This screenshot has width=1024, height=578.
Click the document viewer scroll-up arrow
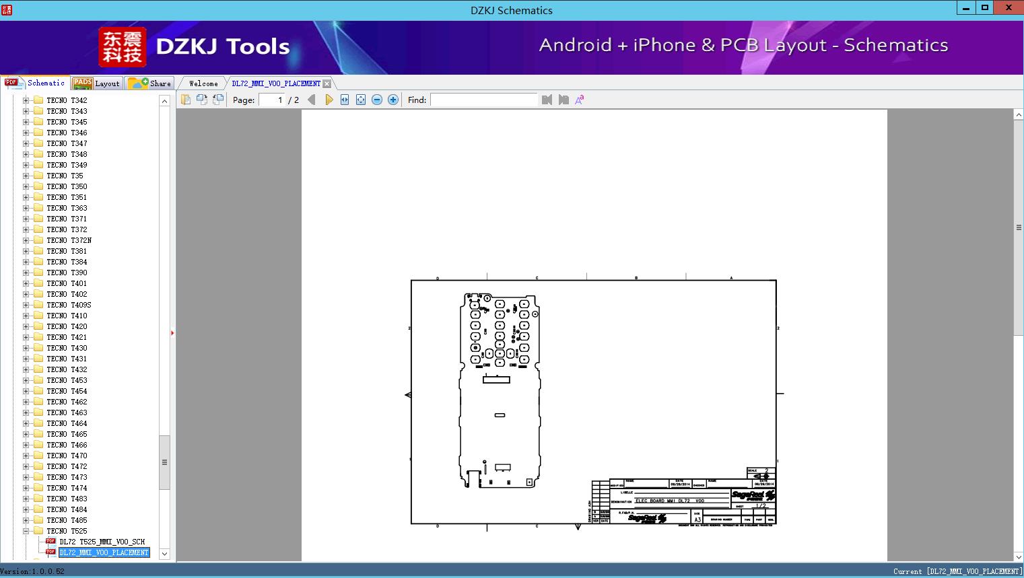coord(1019,115)
